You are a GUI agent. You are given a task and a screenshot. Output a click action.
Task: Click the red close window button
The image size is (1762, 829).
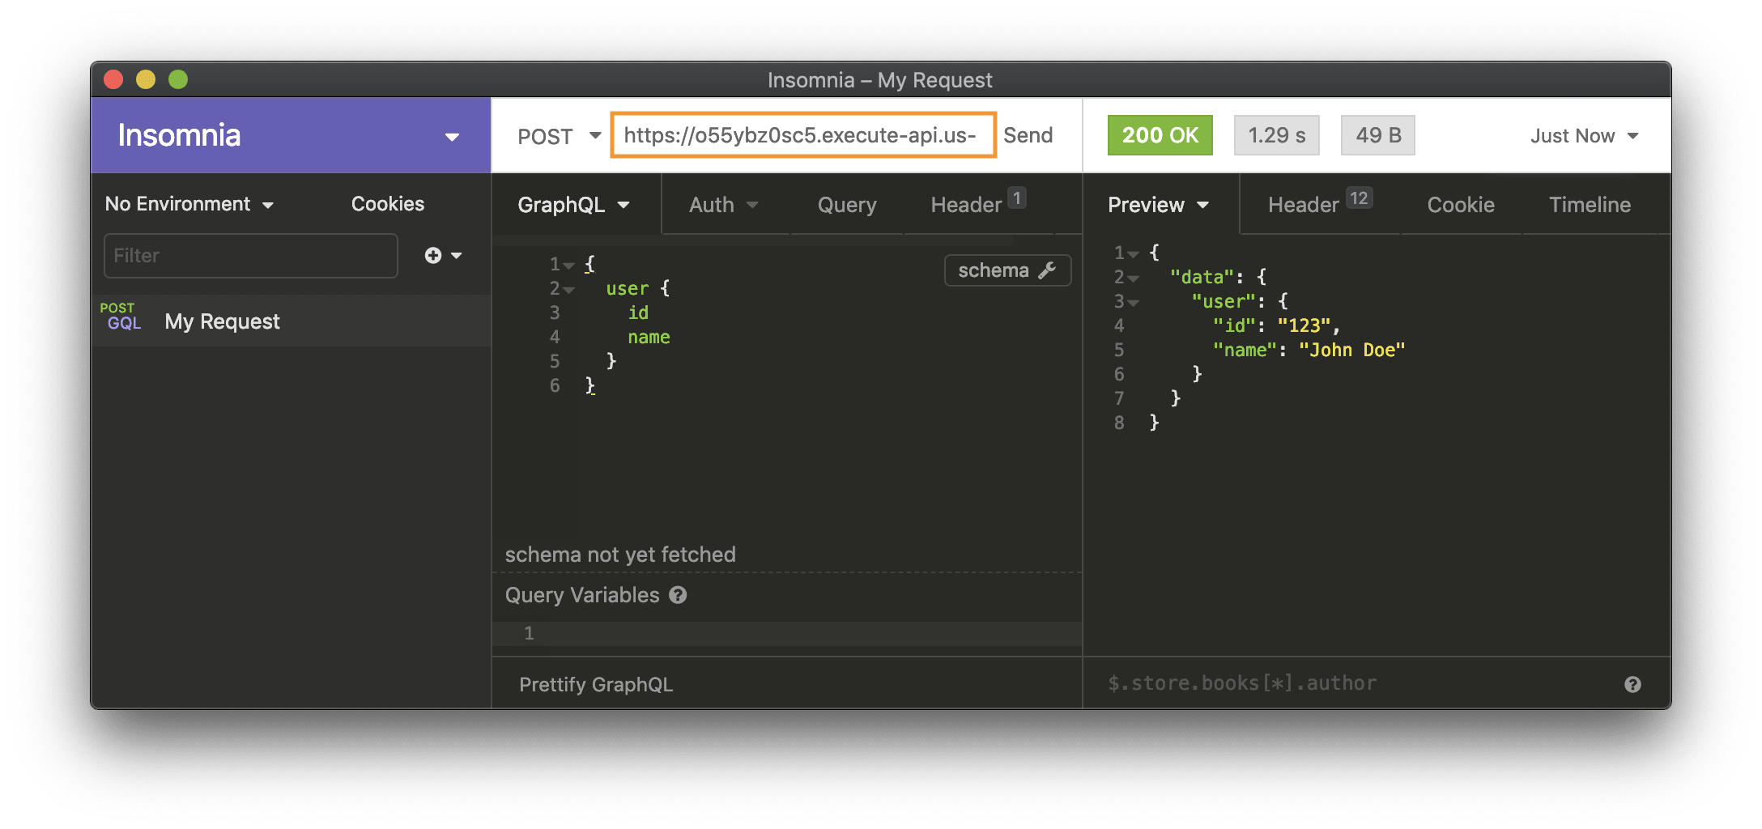(x=113, y=79)
